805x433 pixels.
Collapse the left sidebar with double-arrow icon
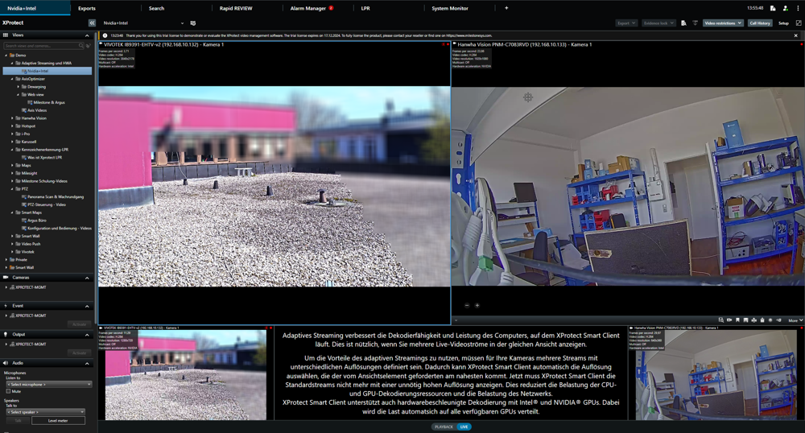(x=92, y=23)
